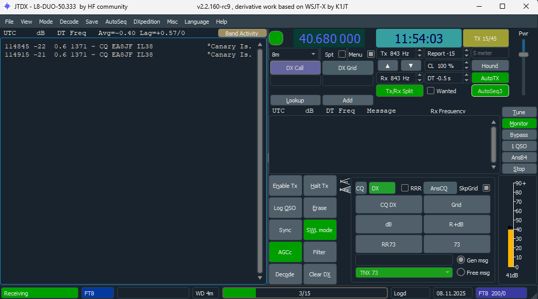
Task: Toggle the Monitor button
Action: click(519, 124)
